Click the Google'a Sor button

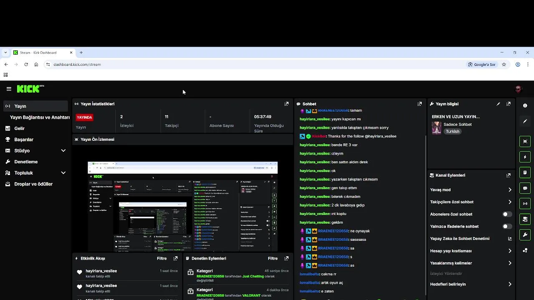click(x=482, y=65)
